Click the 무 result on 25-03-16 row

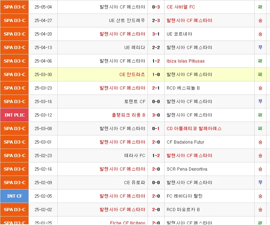tap(260, 102)
